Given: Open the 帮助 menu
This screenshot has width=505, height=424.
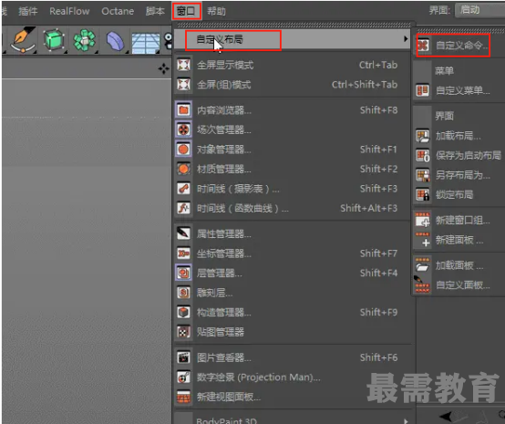Looking at the screenshot, I should pyautogui.click(x=216, y=11).
